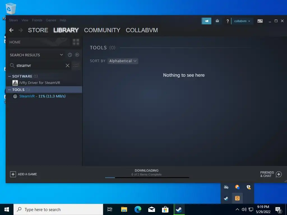Open the taskbar clock and date
This screenshot has width=287, height=215.
263,209
